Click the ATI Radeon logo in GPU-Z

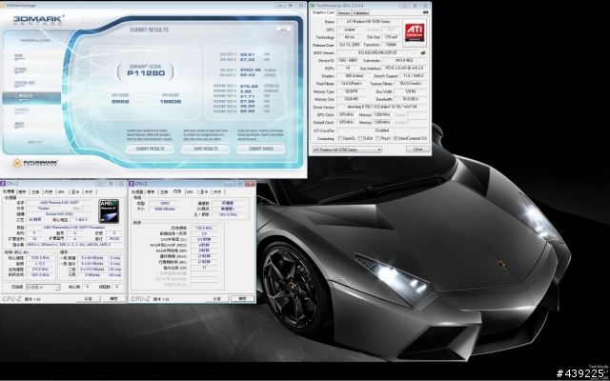[x=415, y=32]
